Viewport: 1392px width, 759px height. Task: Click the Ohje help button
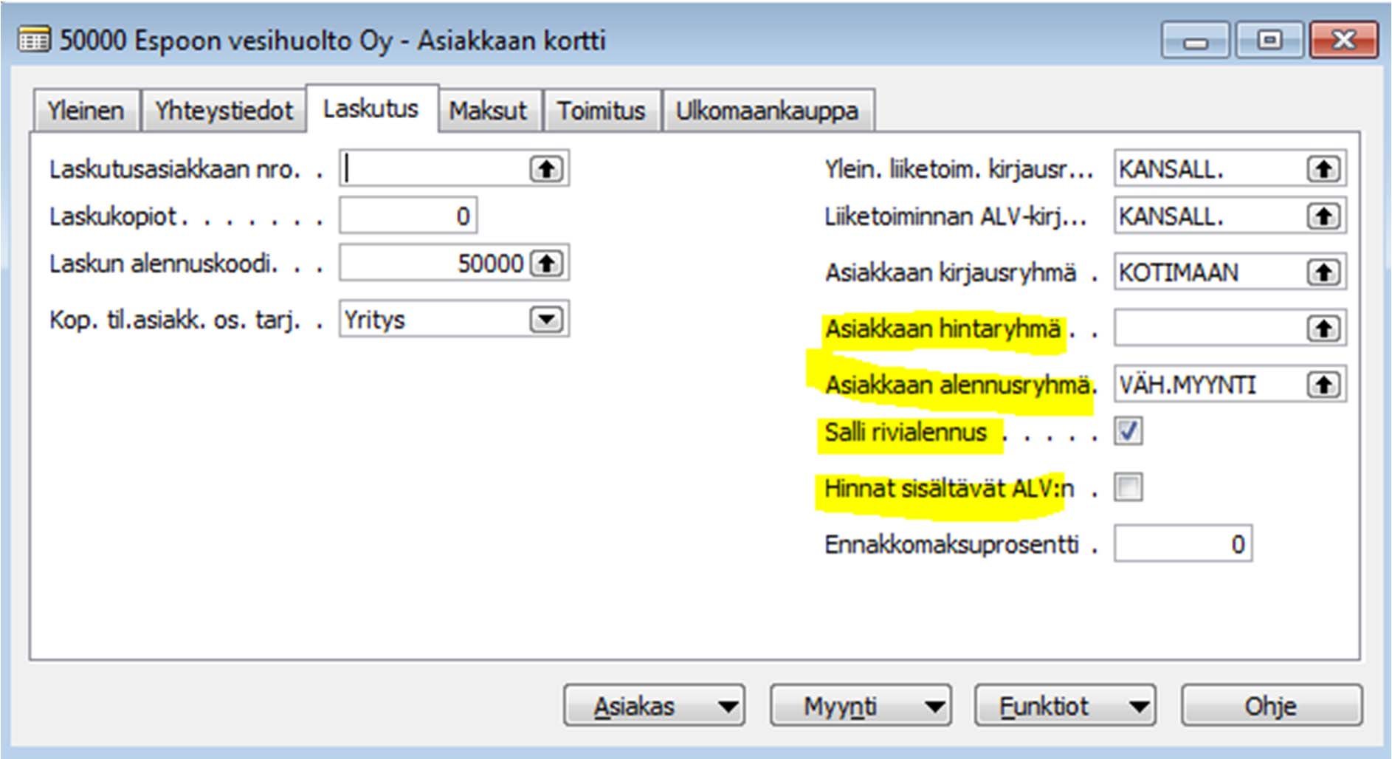(x=1271, y=707)
